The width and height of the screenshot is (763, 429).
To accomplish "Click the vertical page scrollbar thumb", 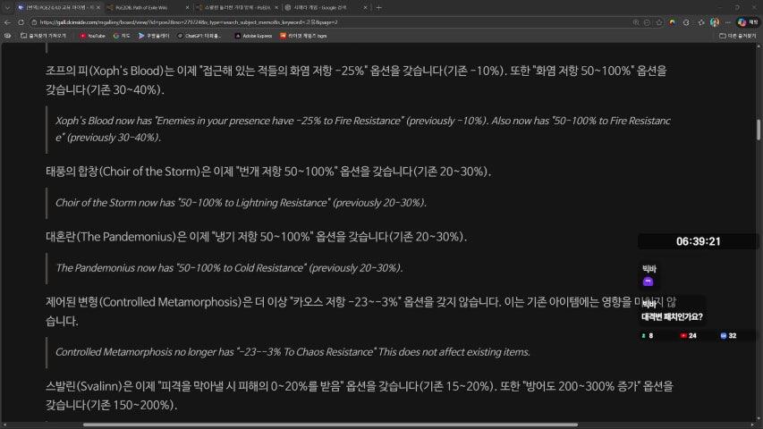I will 759,130.
